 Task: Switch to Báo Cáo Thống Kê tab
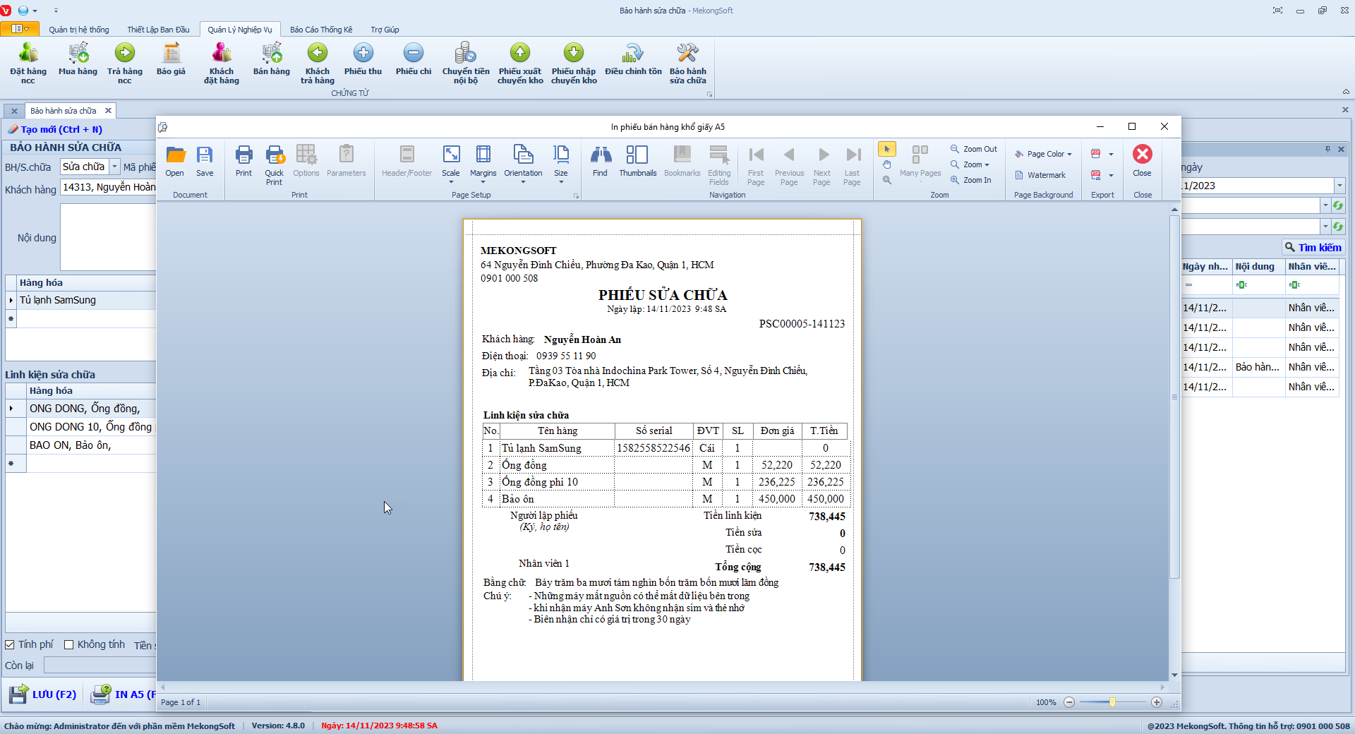click(321, 30)
